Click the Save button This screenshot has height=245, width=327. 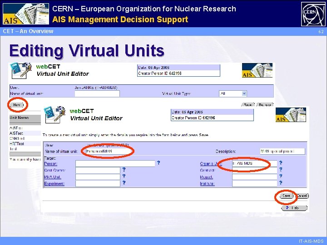[286, 196]
